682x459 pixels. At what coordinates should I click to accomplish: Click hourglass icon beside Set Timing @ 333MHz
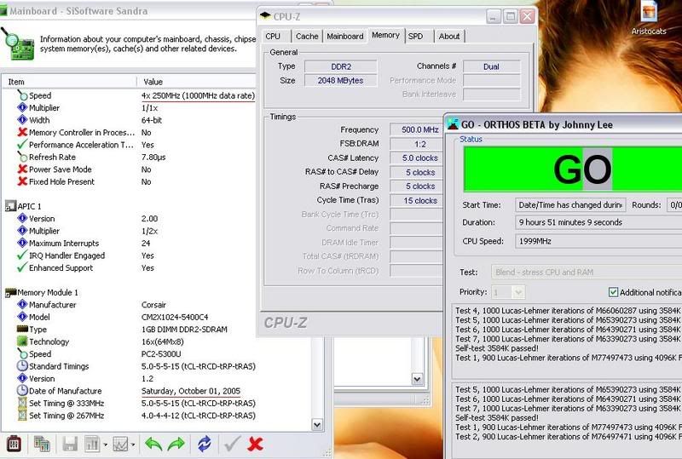click(23, 403)
